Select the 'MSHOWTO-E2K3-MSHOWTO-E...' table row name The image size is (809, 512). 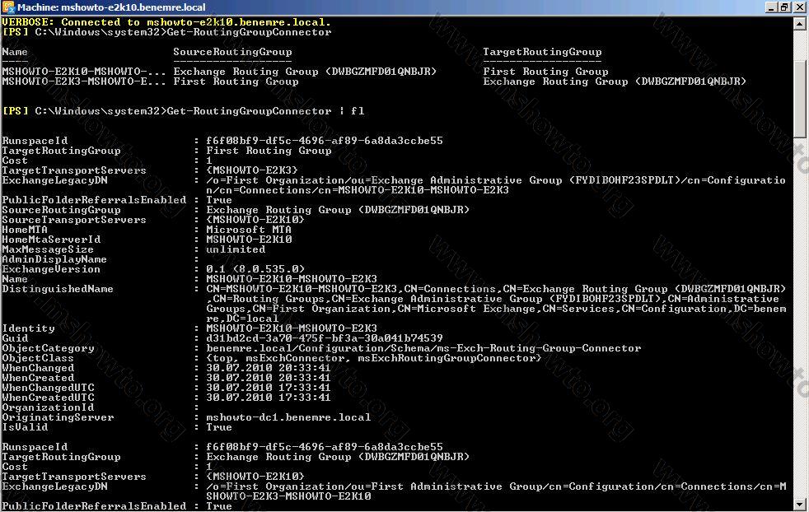point(84,81)
